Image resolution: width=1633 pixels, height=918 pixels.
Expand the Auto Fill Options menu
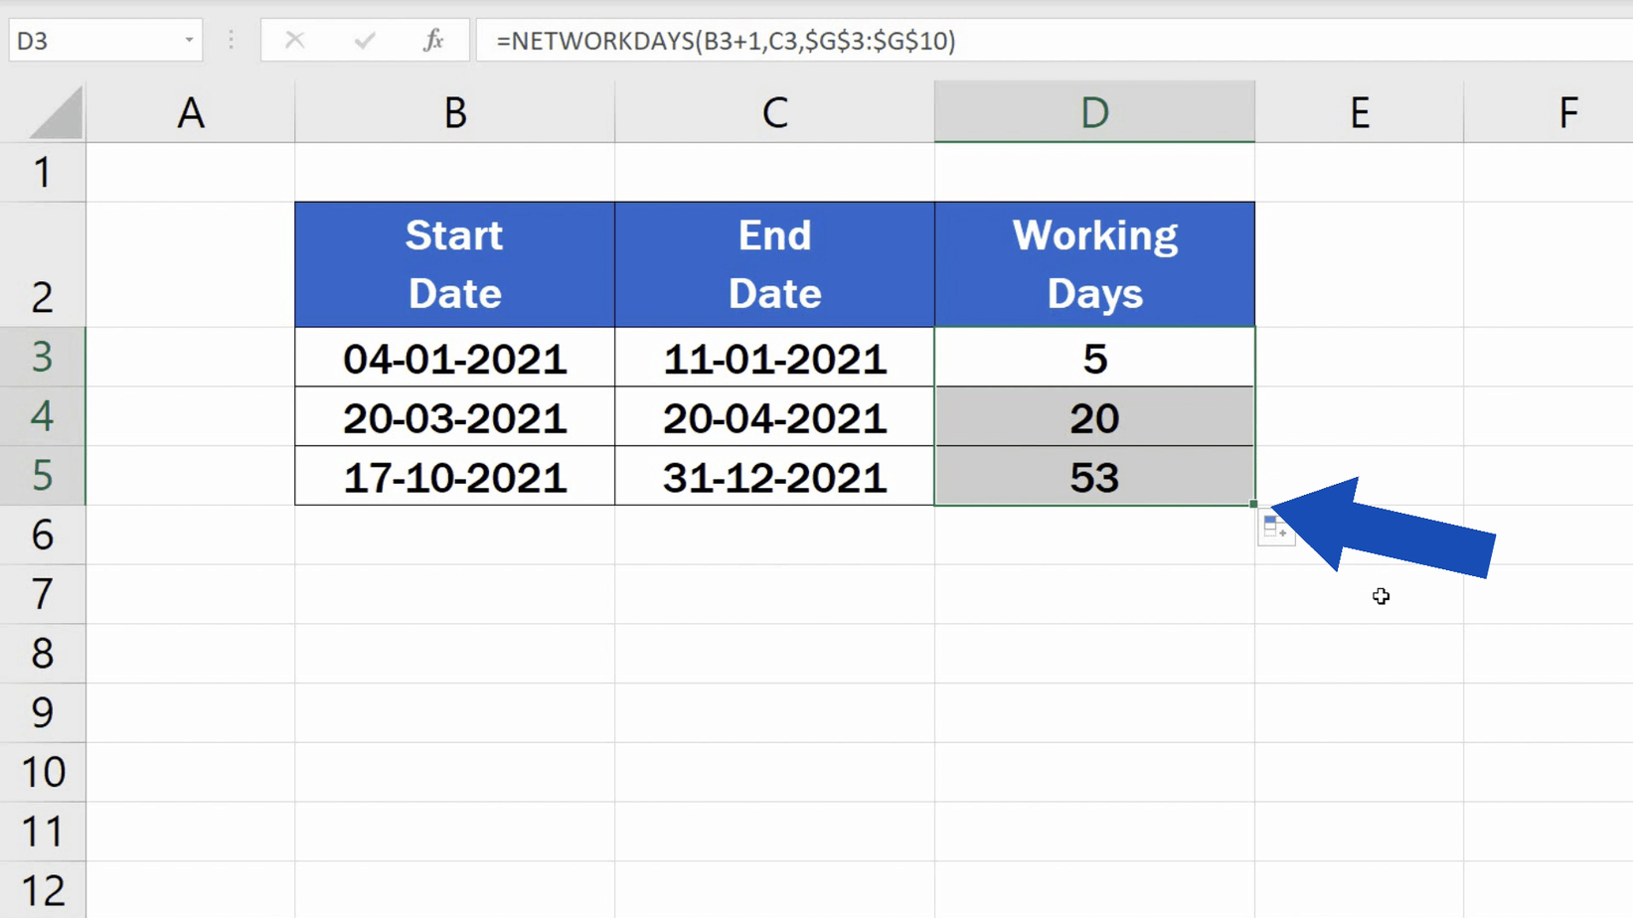(1277, 529)
